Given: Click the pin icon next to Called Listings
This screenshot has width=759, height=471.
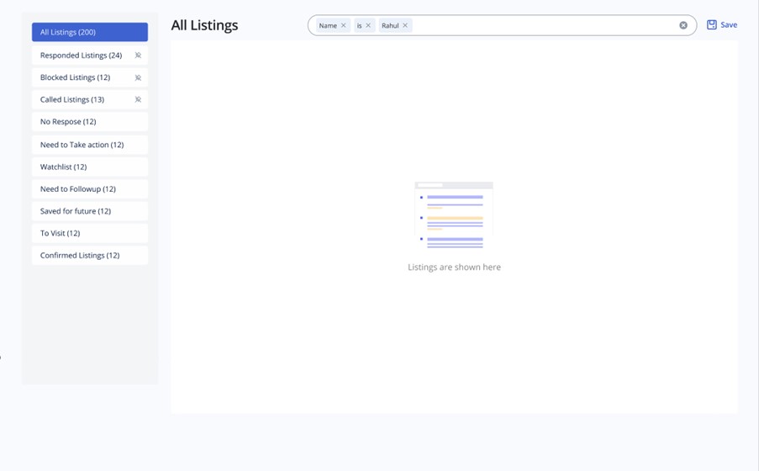Looking at the screenshot, I should point(138,99).
